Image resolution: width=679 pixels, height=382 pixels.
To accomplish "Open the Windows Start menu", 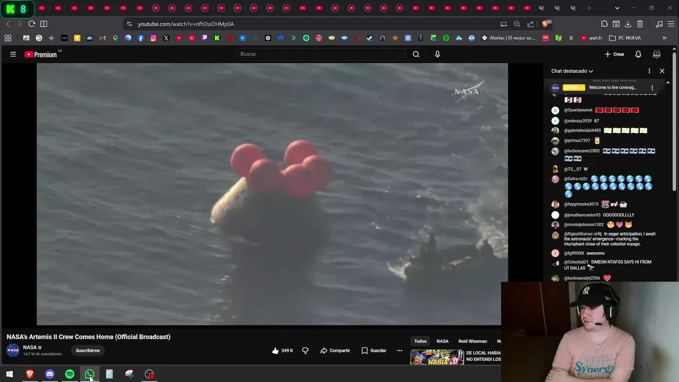I will coord(10,374).
